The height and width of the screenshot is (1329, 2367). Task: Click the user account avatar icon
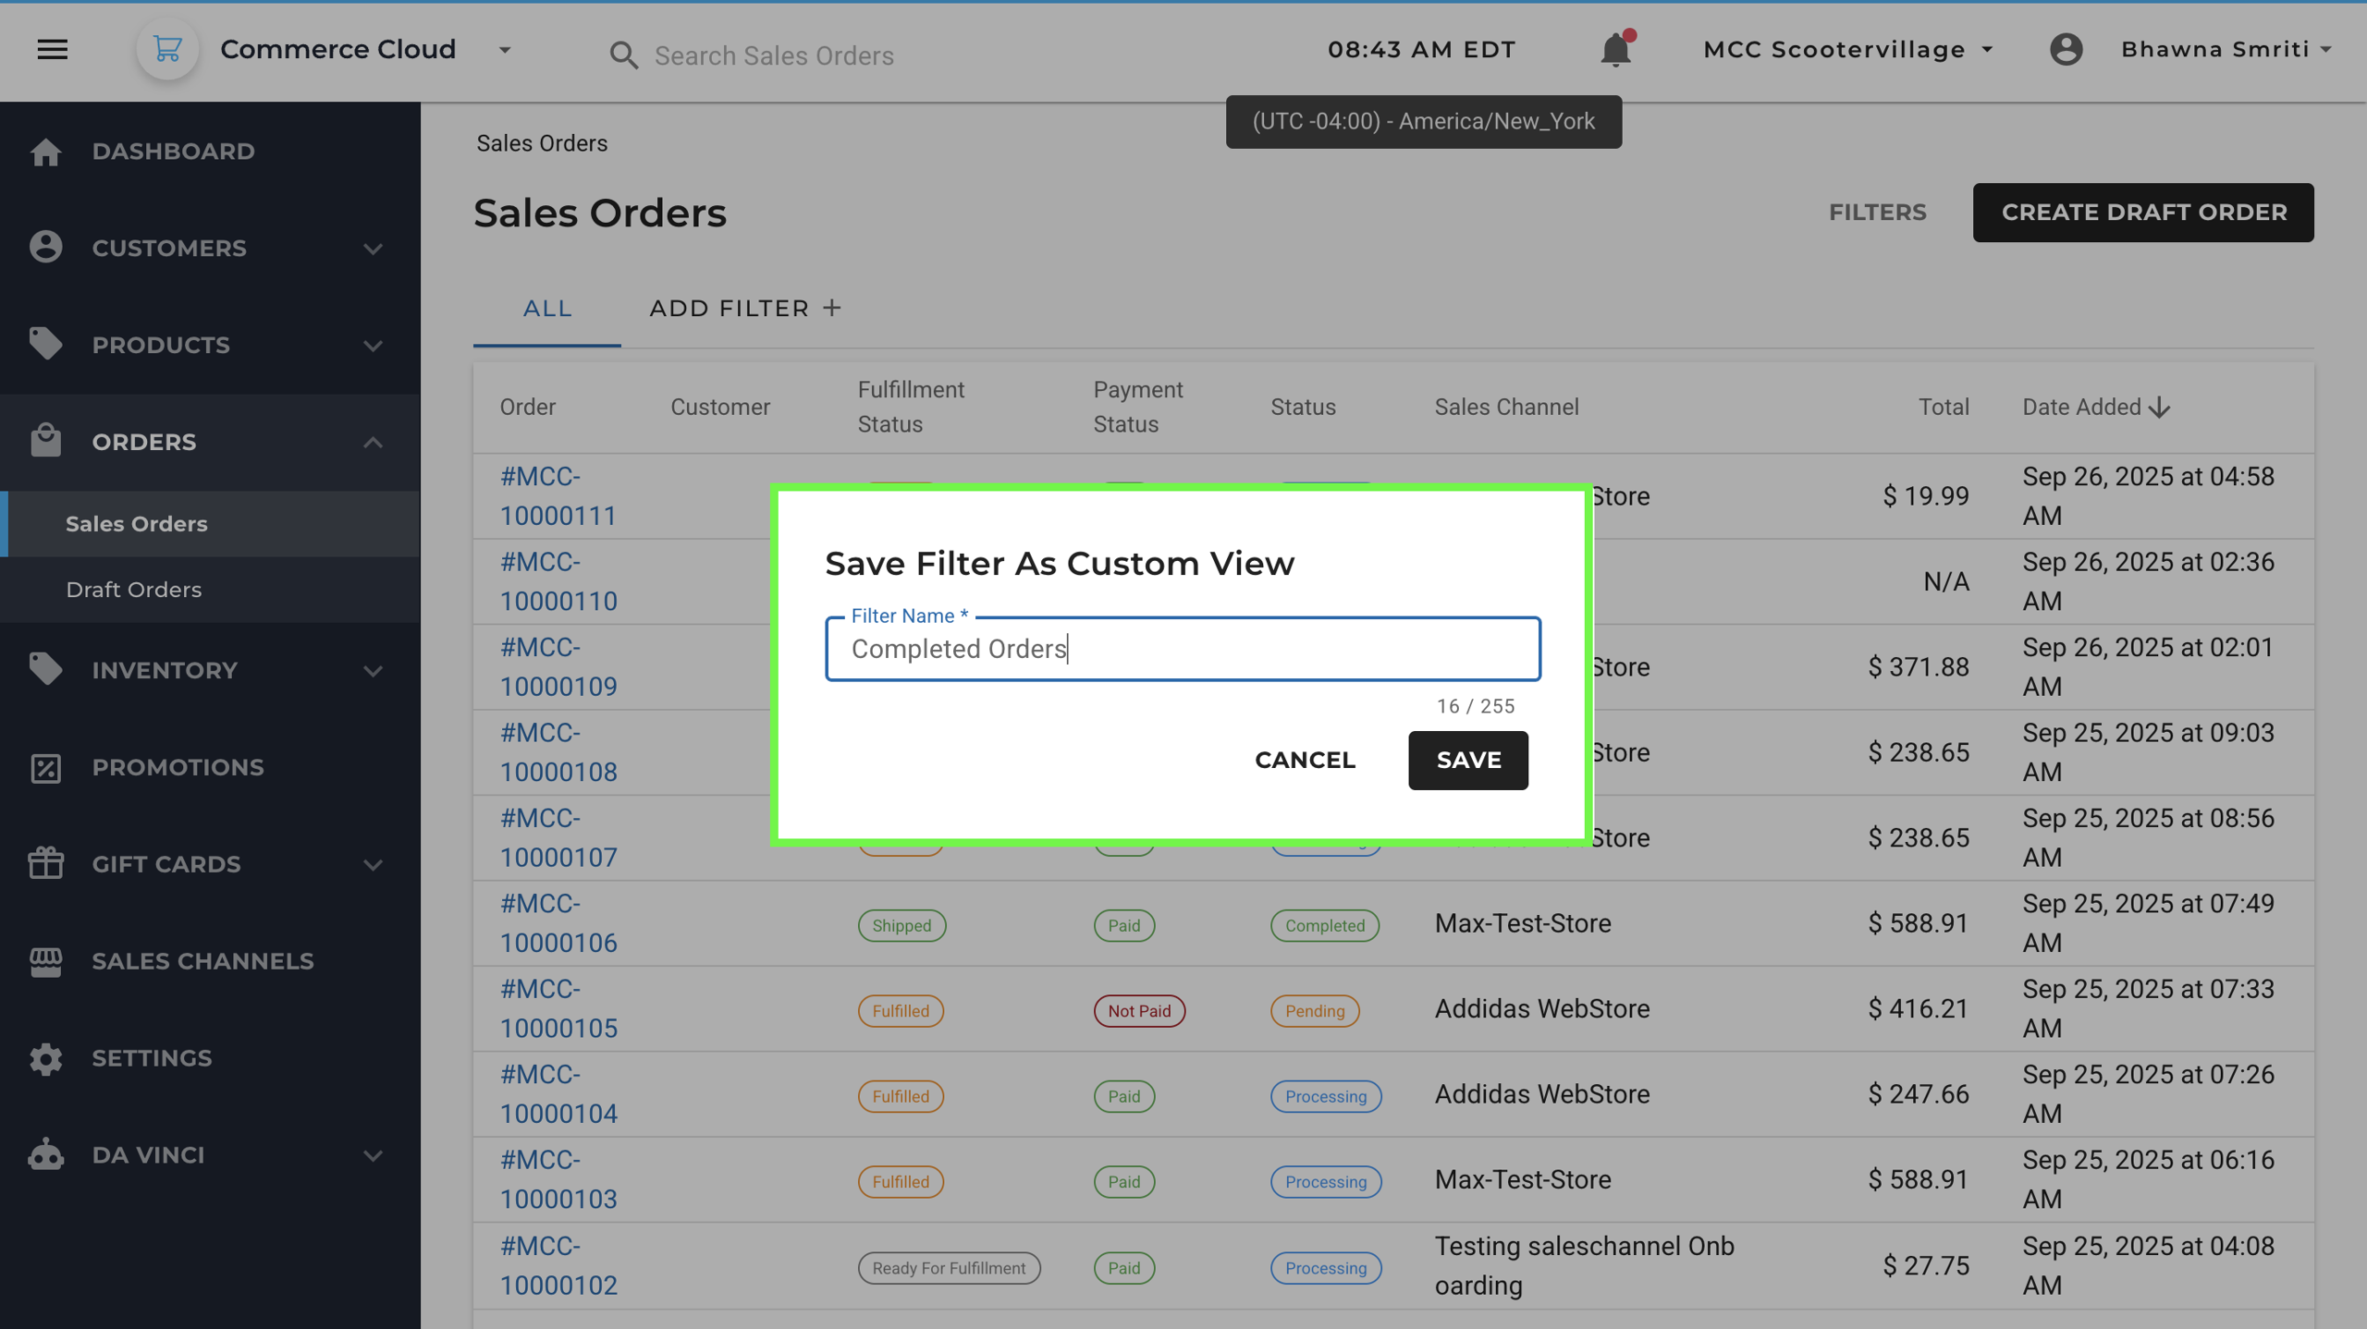click(x=2066, y=50)
